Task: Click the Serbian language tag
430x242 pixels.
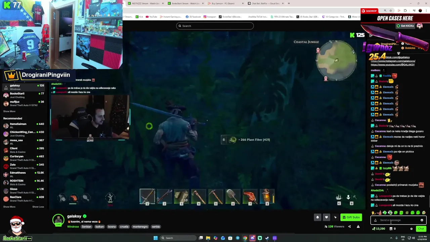Action: pyautogui.click(x=86, y=227)
